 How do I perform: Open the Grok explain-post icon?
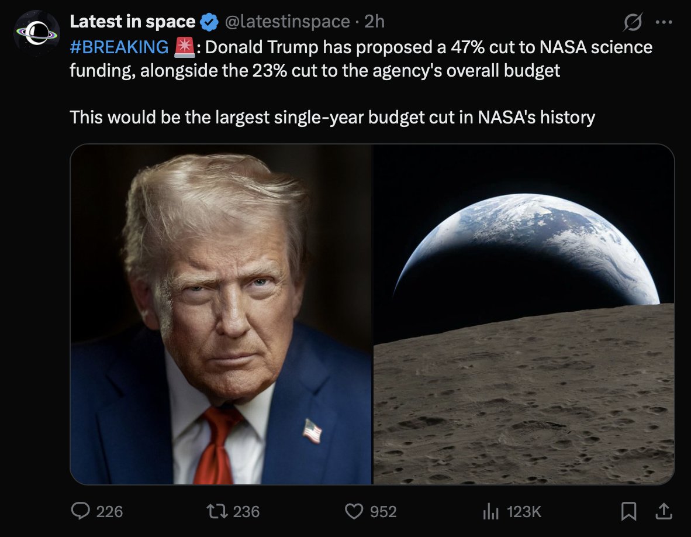(632, 23)
